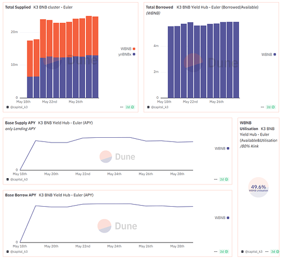
Task: Click the 2d refresh badge in Total Borrowed
Action: 271,107
